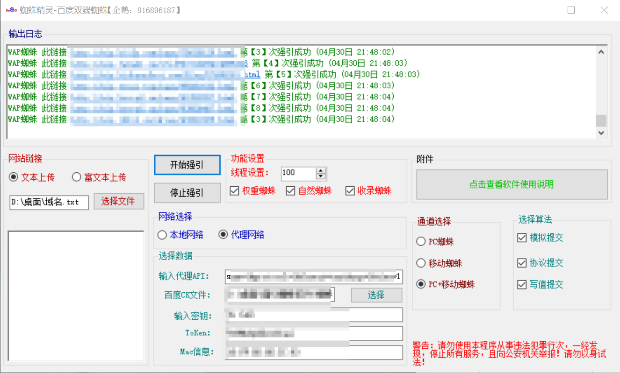Click the D:\桌面\域名.txt path field
This screenshot has height=373, width=620.
pos(49,203)
